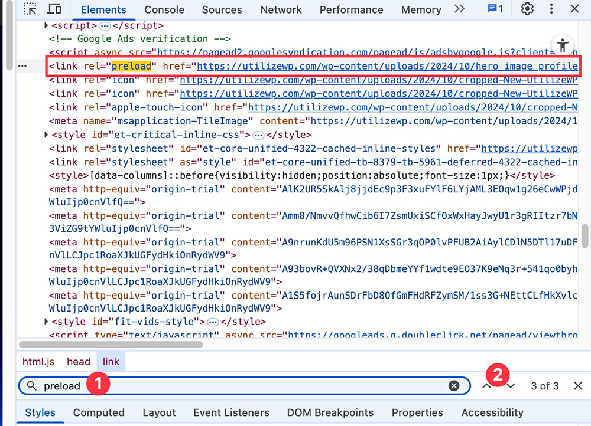Open the Event Listeners pane tab

coord(232,413)
